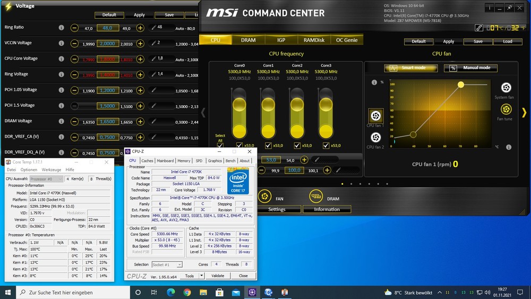Decrease base clock with the minus button

click(261, 170)
